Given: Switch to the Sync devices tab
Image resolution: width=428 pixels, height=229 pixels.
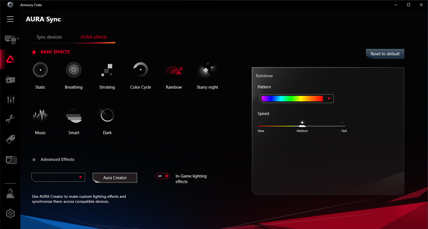Looking at the screenshot, I should coord(49,37).
